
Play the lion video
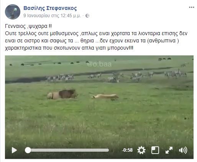14,150
